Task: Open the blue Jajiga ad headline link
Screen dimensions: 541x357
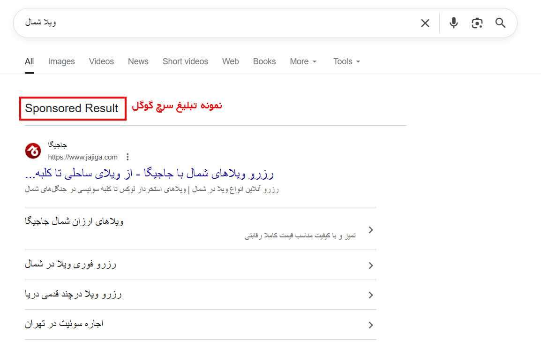Action: (150, 174)
